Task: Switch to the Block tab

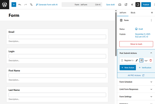Action: point(133,13)
